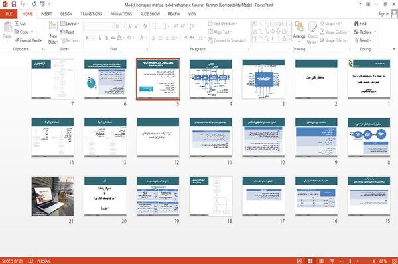Switch to the DESIGN tab
Screen dimensions: 398x264
[x=66, y=14]
